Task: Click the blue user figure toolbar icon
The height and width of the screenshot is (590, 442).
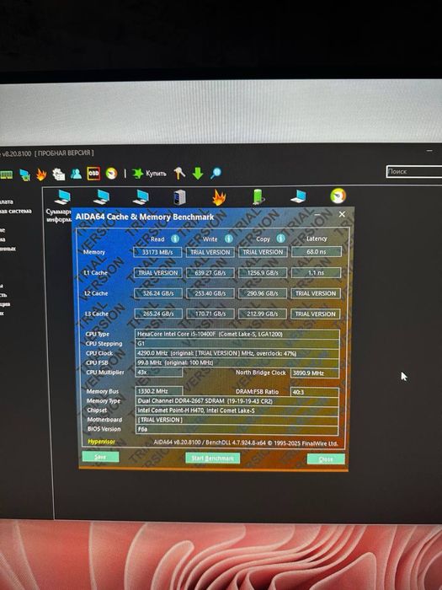Action: click(77, 174)
